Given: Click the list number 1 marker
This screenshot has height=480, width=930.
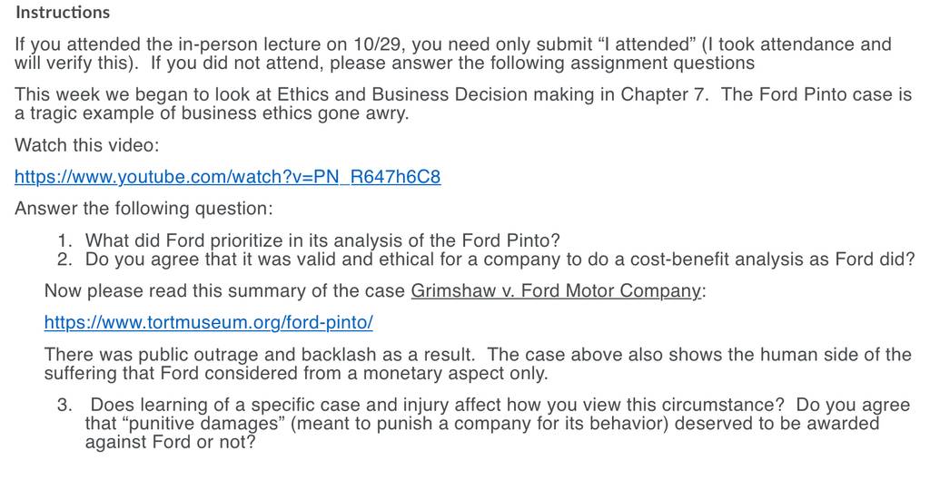Looking at the screenshot, I should pos(64,240).
